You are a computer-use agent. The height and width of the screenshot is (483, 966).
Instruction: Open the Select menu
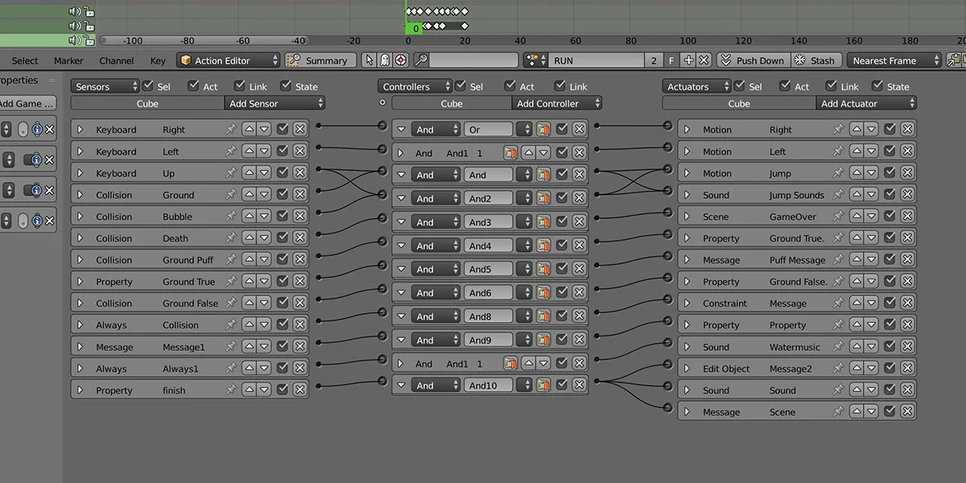click(25, 60)
